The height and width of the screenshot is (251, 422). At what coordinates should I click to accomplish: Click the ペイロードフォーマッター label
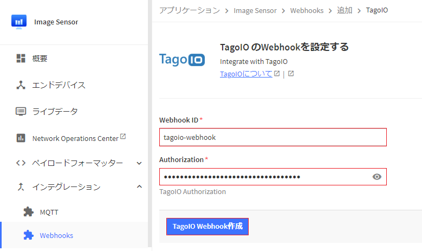[x=77, y=163]
